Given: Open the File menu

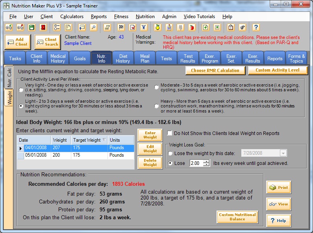Looking at the screenshot, I should (13, 17).
